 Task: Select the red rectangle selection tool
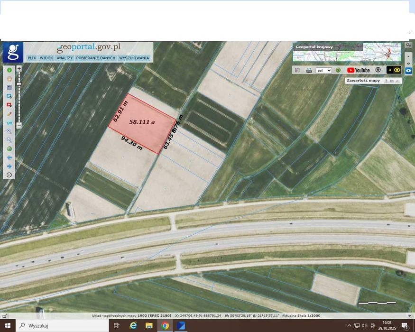[9, 105]
